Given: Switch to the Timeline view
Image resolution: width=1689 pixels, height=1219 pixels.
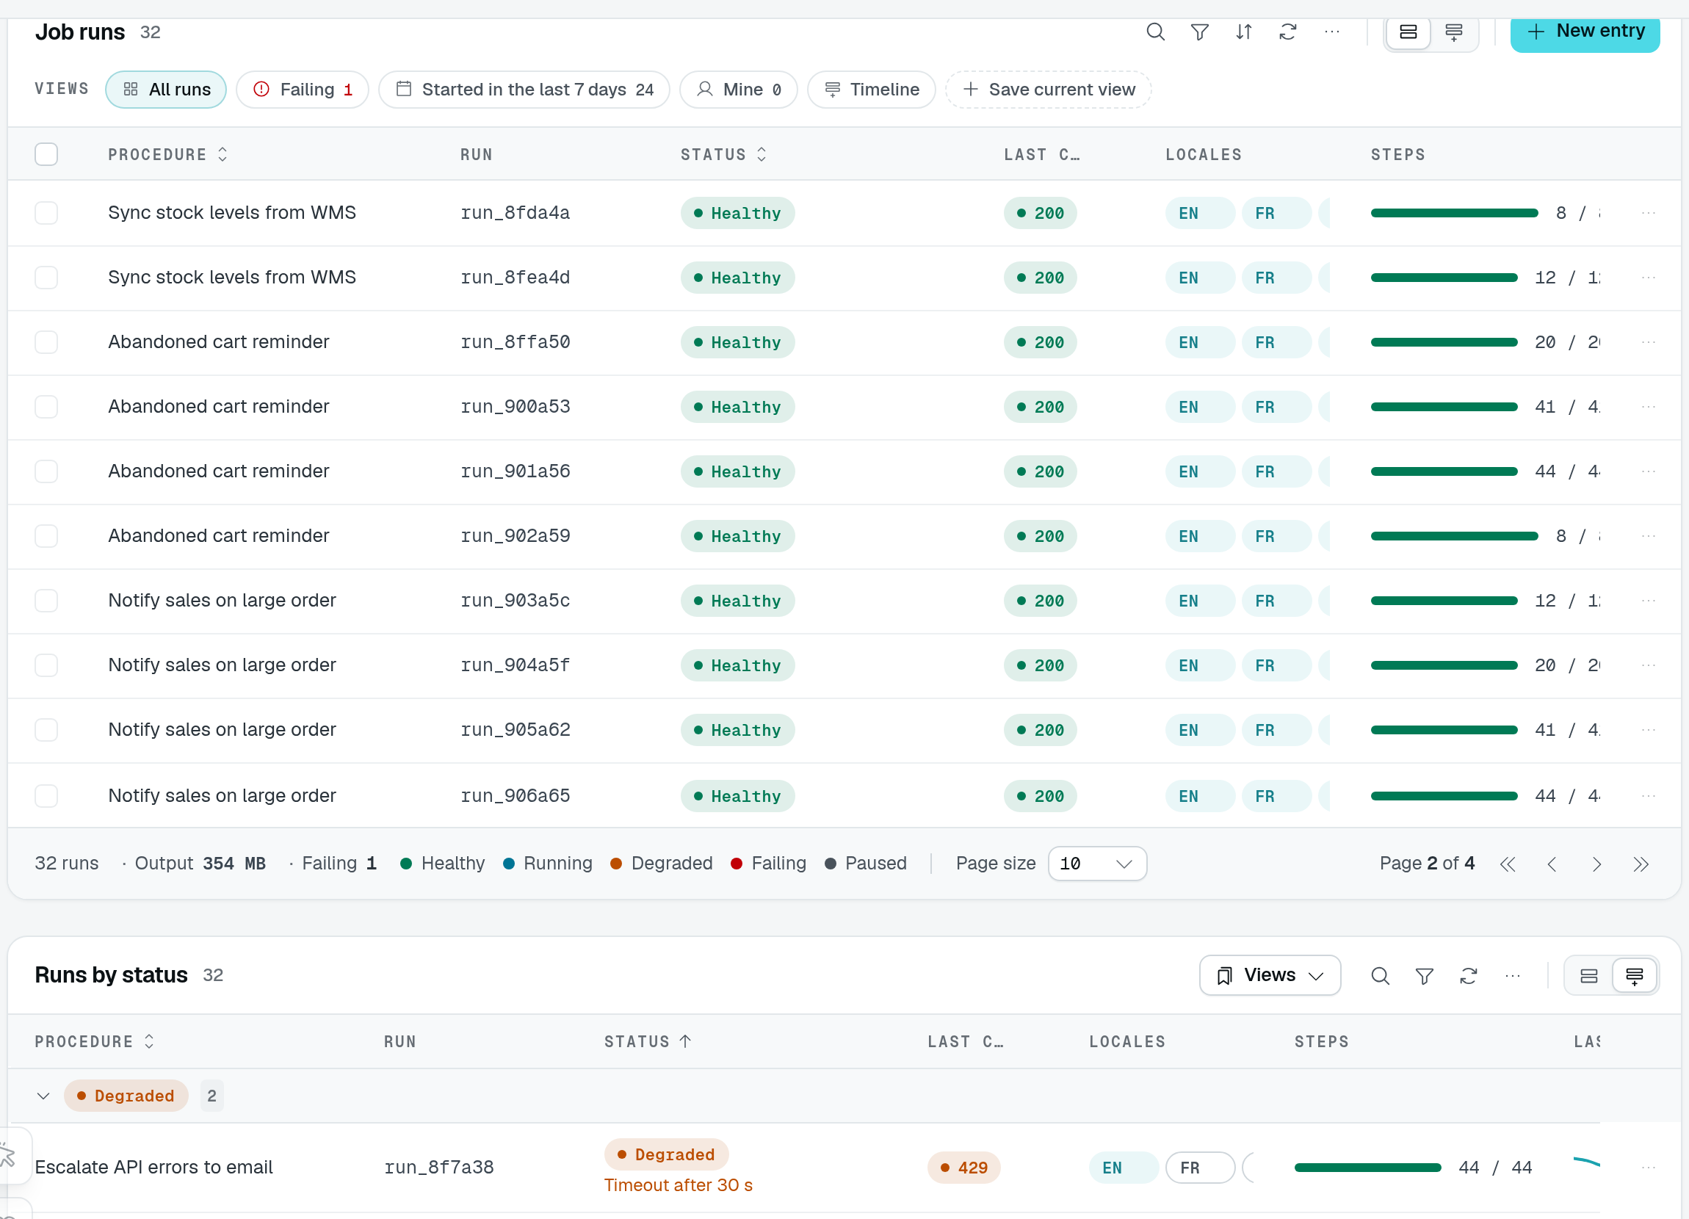Looking at the screenshot, I should point(872,90).
